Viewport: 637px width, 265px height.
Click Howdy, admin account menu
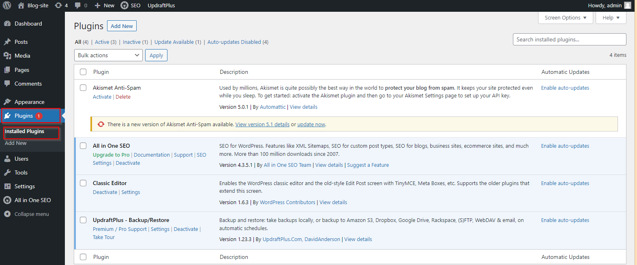click(x=609, y=5)
